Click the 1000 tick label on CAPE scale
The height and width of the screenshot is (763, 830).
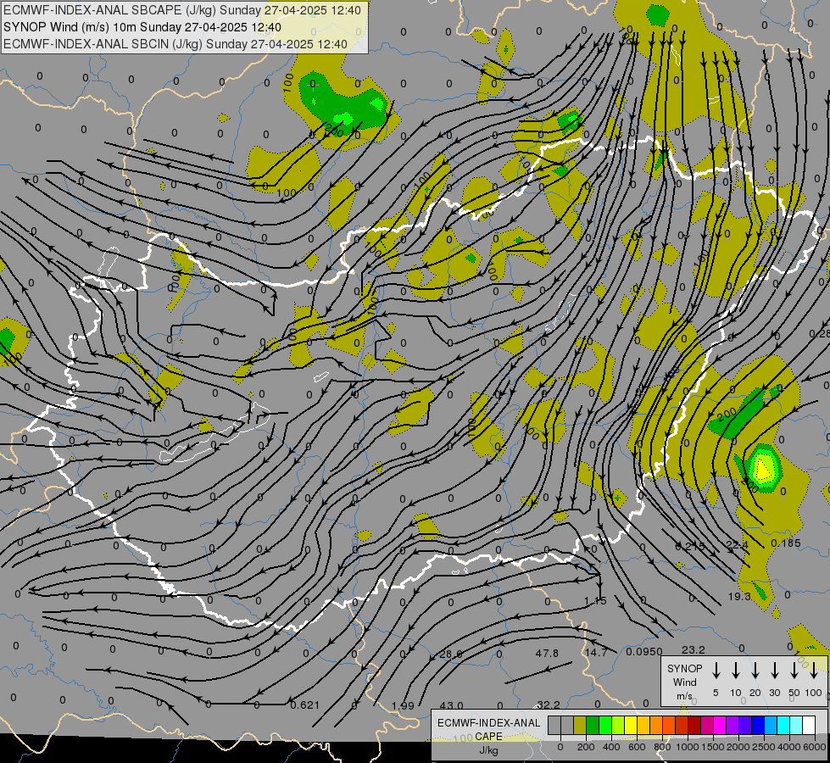[688, 747]
